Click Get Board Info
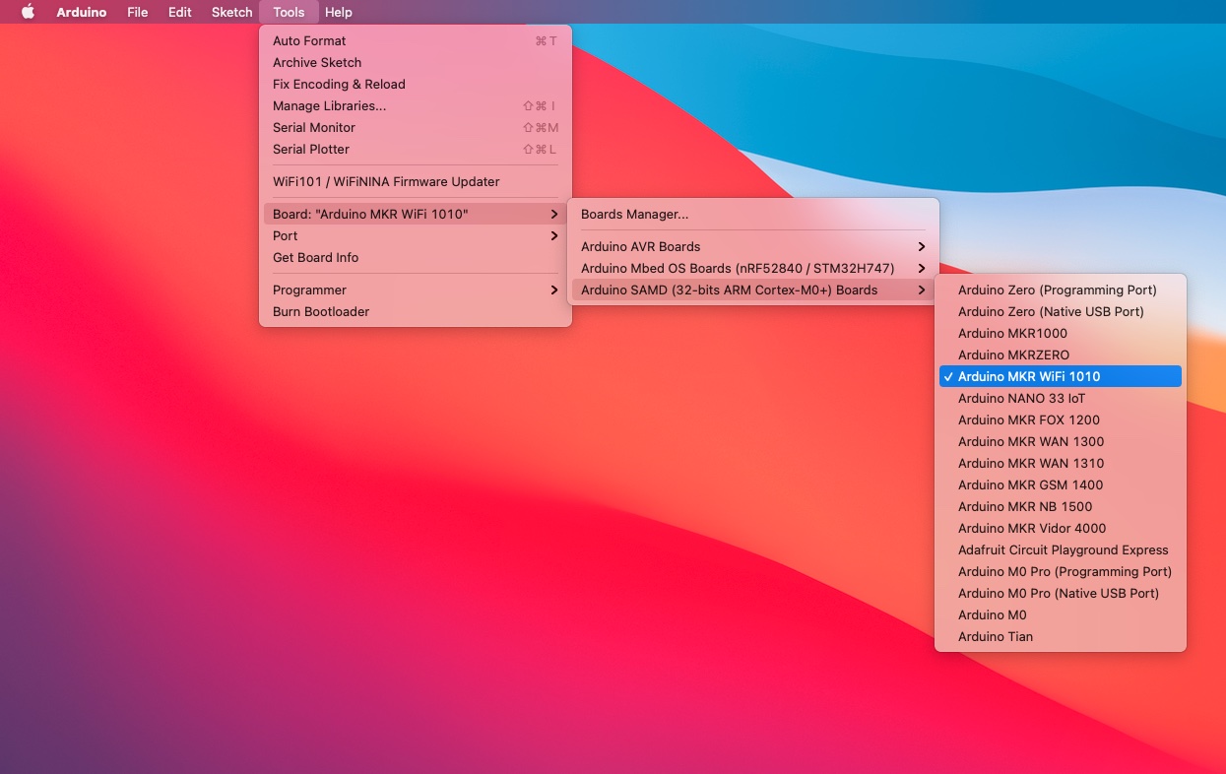Image resolution: width=1226 pixels, height=774 pixels. tap(315, 257)
